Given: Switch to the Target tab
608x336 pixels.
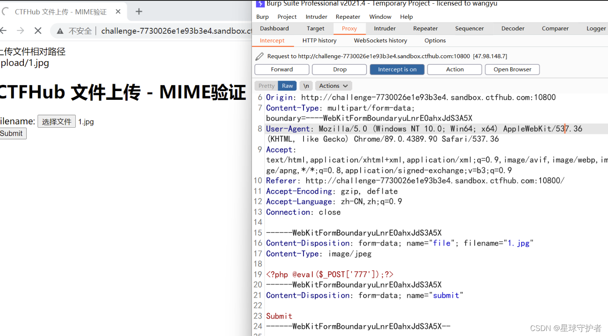Looking at the screenshot, I should click(x=316, y=28).
